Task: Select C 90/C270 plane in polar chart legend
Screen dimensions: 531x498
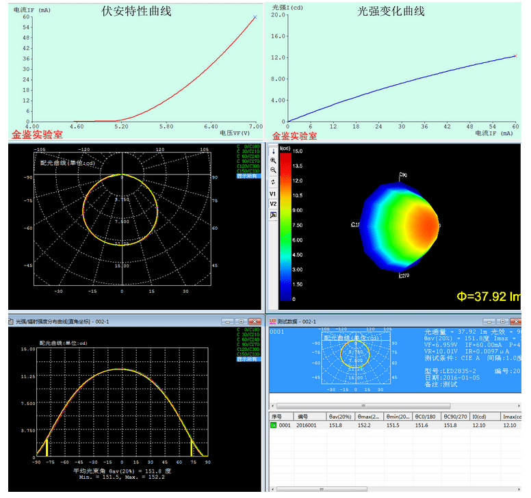Action: pos(248,161)
